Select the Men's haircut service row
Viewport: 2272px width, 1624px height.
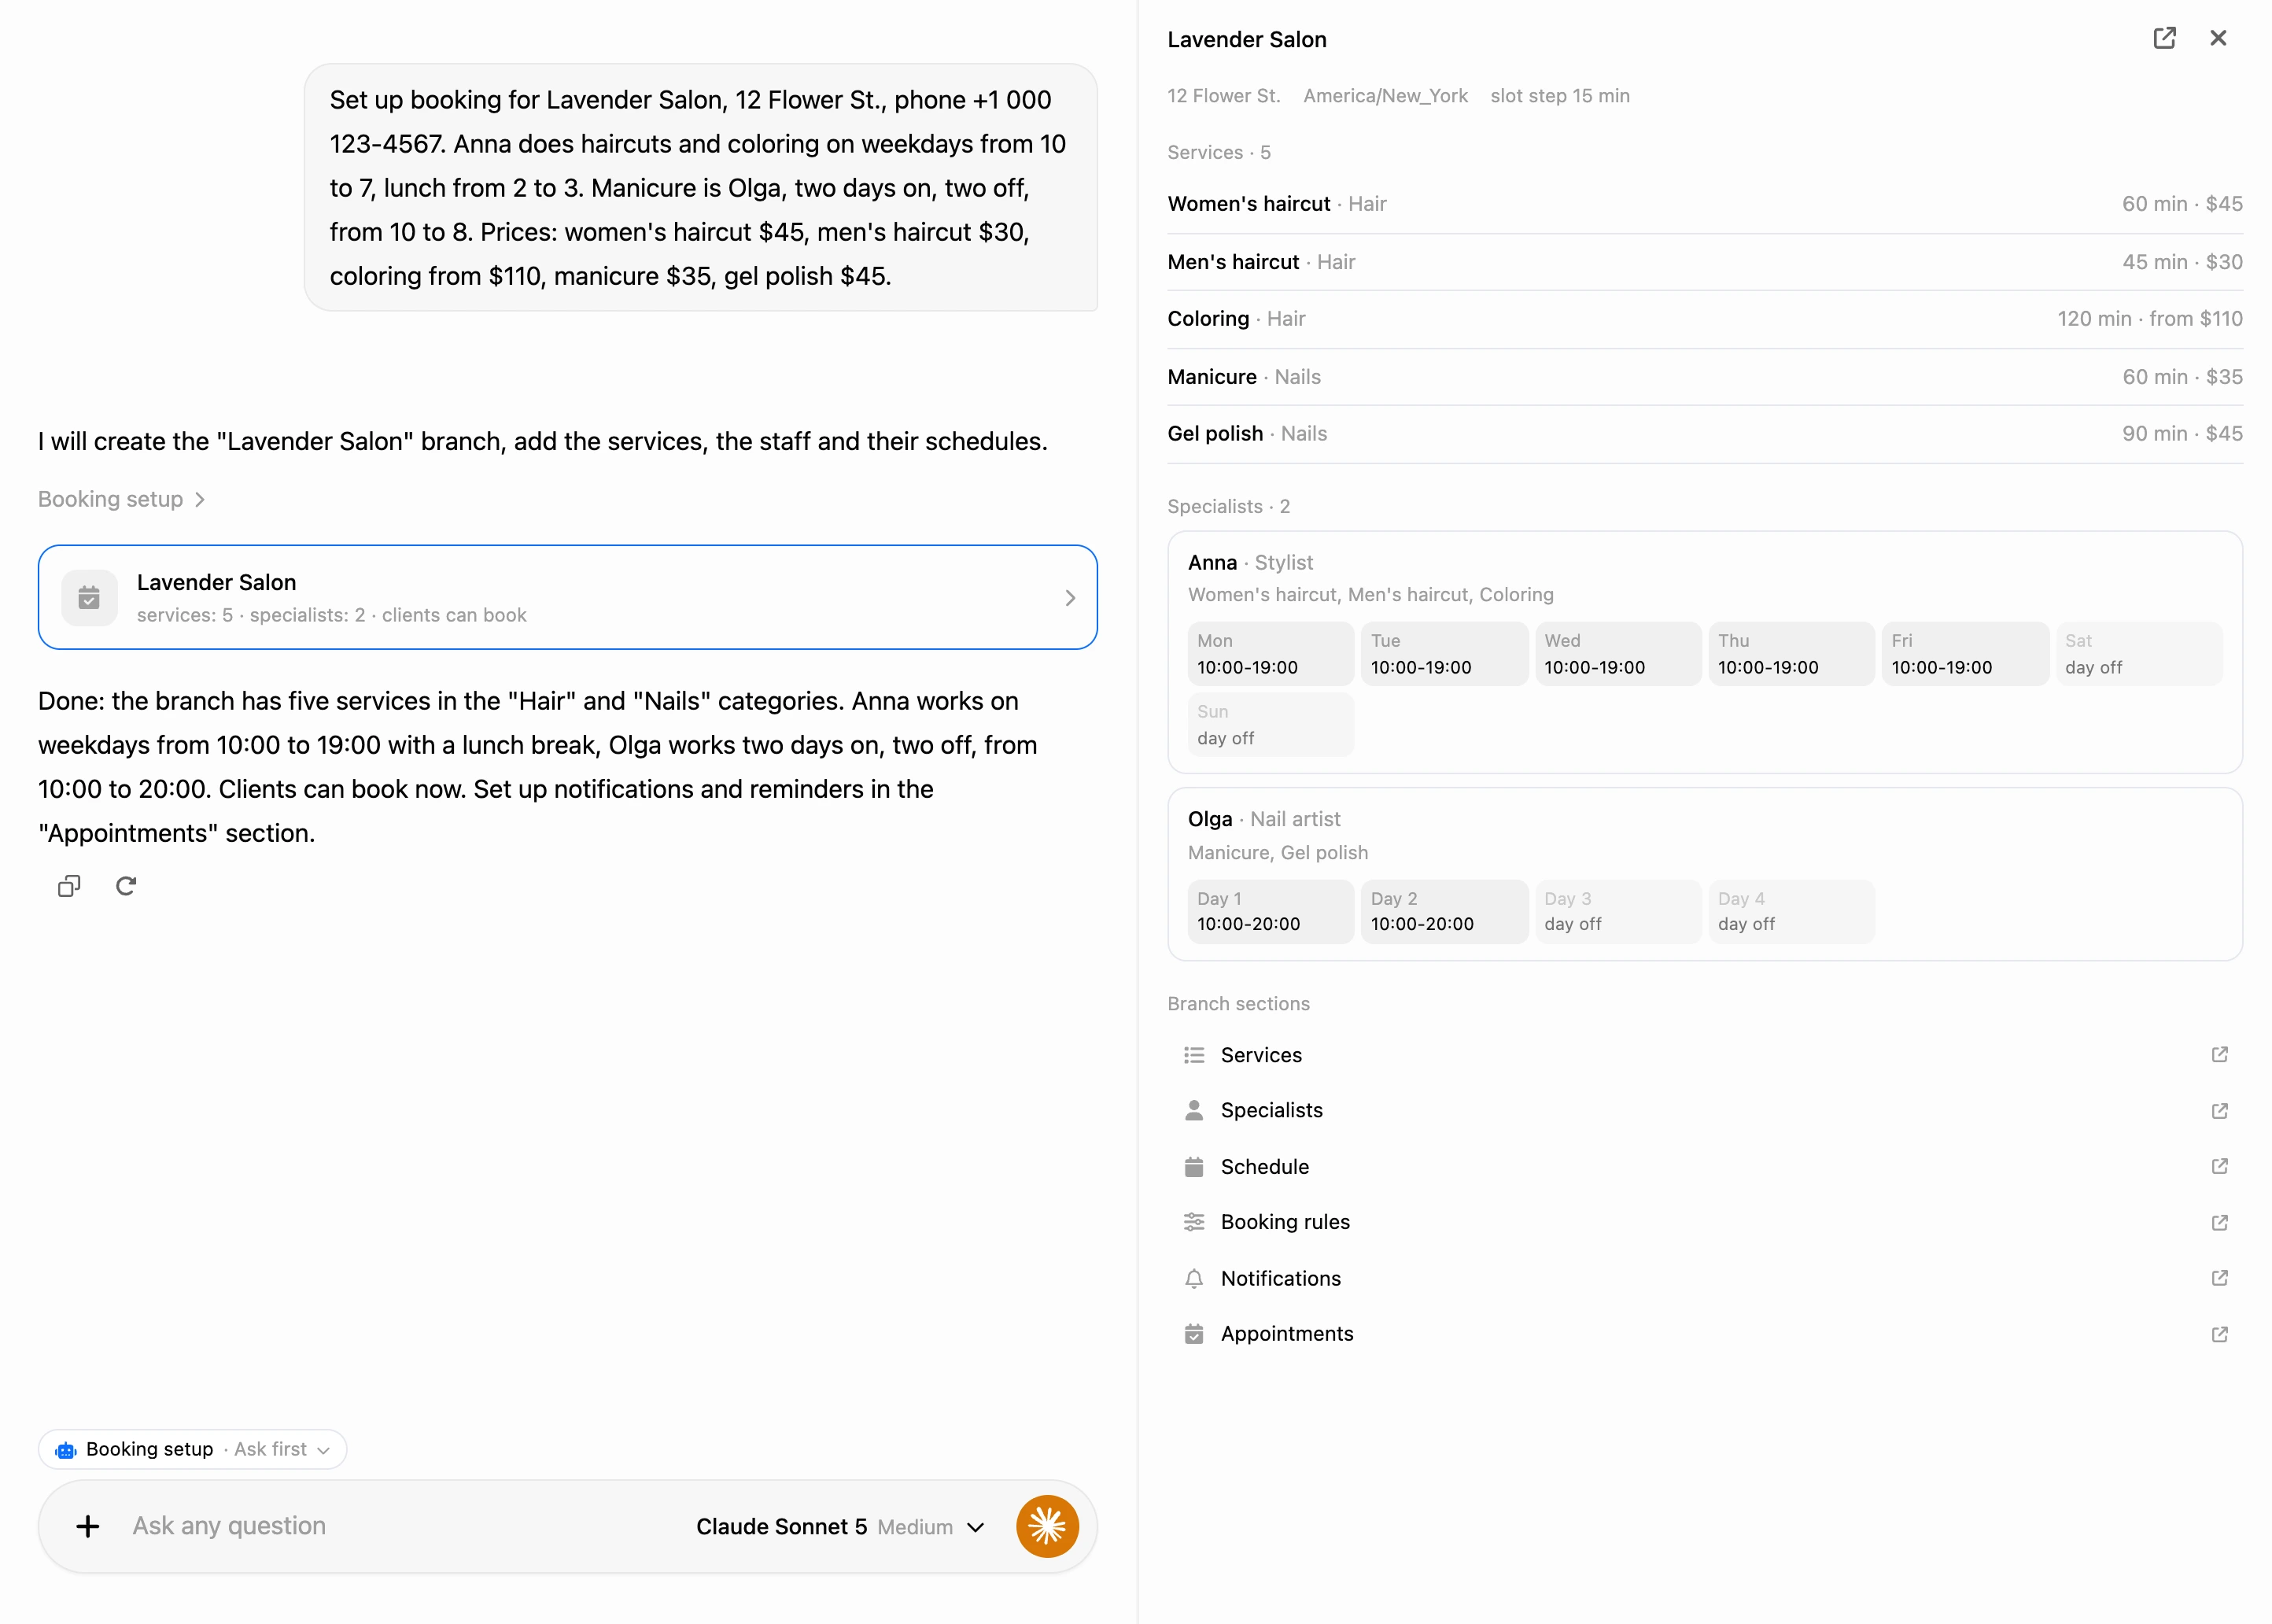click(1704, 262)
